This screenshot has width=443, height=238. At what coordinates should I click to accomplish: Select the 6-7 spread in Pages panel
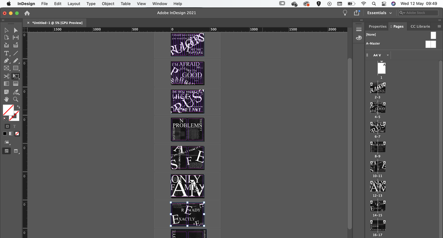click(378, 127)
